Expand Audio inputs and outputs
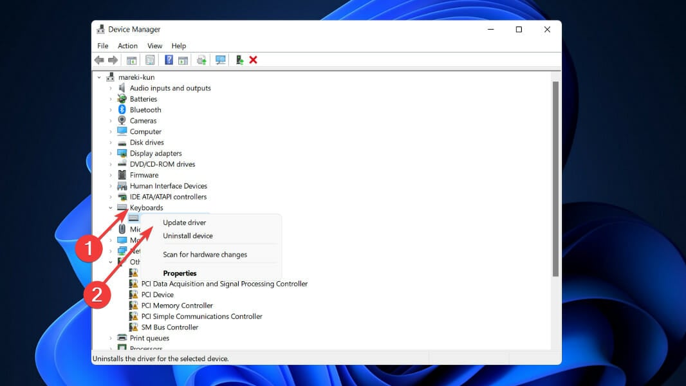 (110, 88)
